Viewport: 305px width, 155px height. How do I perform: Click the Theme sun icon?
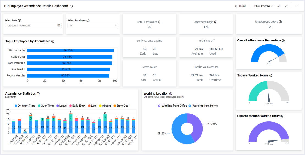[236, 6]
